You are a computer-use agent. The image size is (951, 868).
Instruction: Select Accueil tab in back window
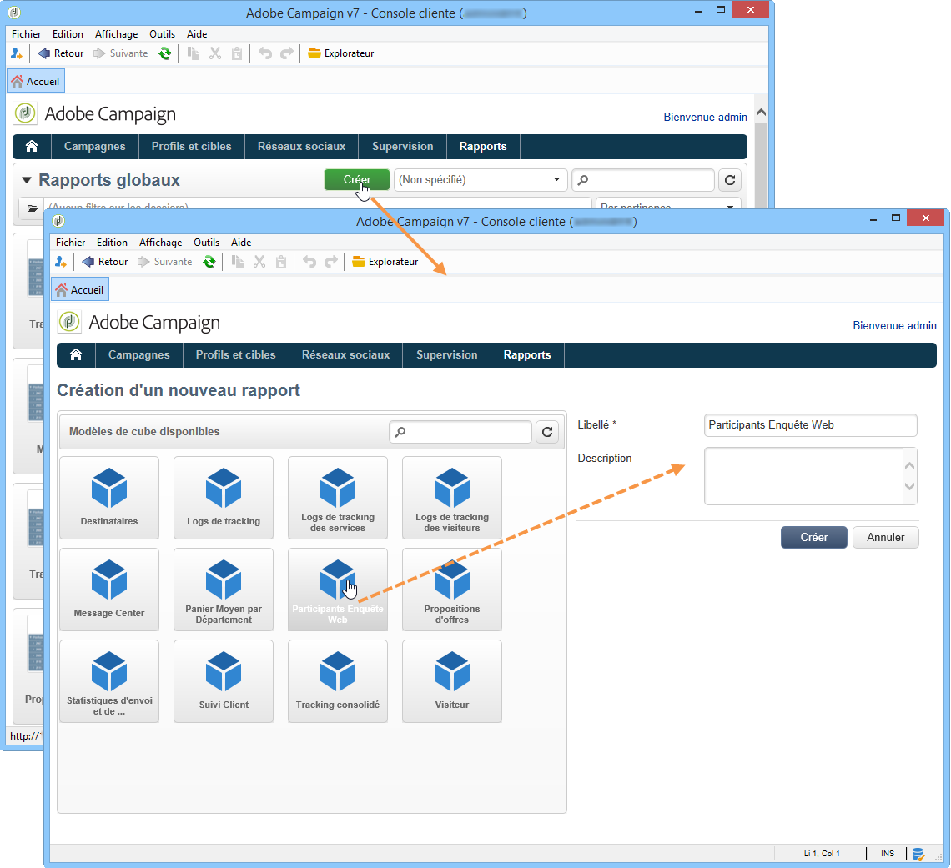[x=36, y=81]
